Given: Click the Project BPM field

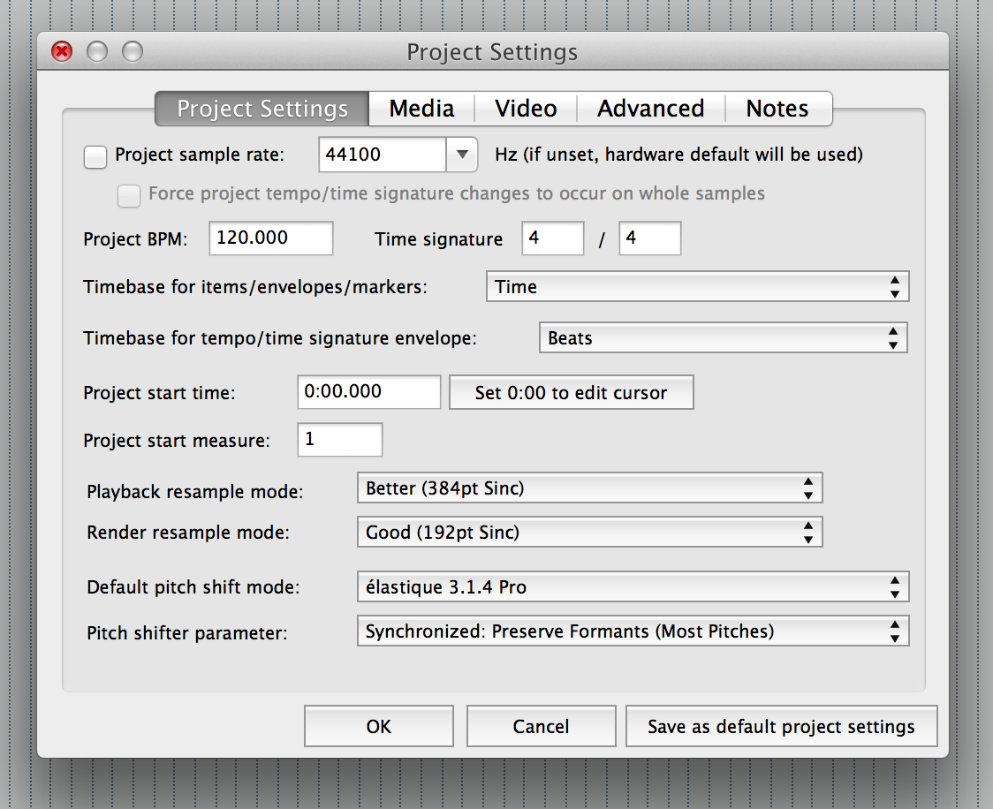Looking at the screenshot, I should tap(271, 238).
